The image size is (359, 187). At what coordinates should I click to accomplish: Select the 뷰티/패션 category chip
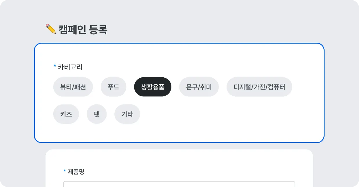click(x=73, y=87)
